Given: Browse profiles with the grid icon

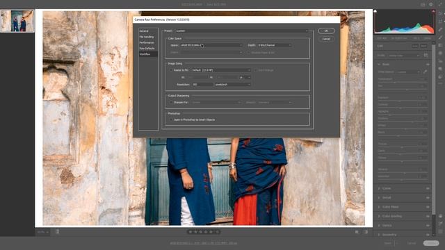Looking at the screenshot, I should click(x=426, y=56).
